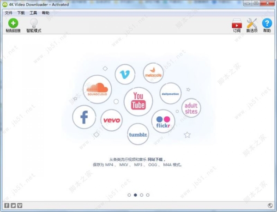Open the 下载 (Download) menu
Screen dimensions: 277x212
(x=21, y=13)
